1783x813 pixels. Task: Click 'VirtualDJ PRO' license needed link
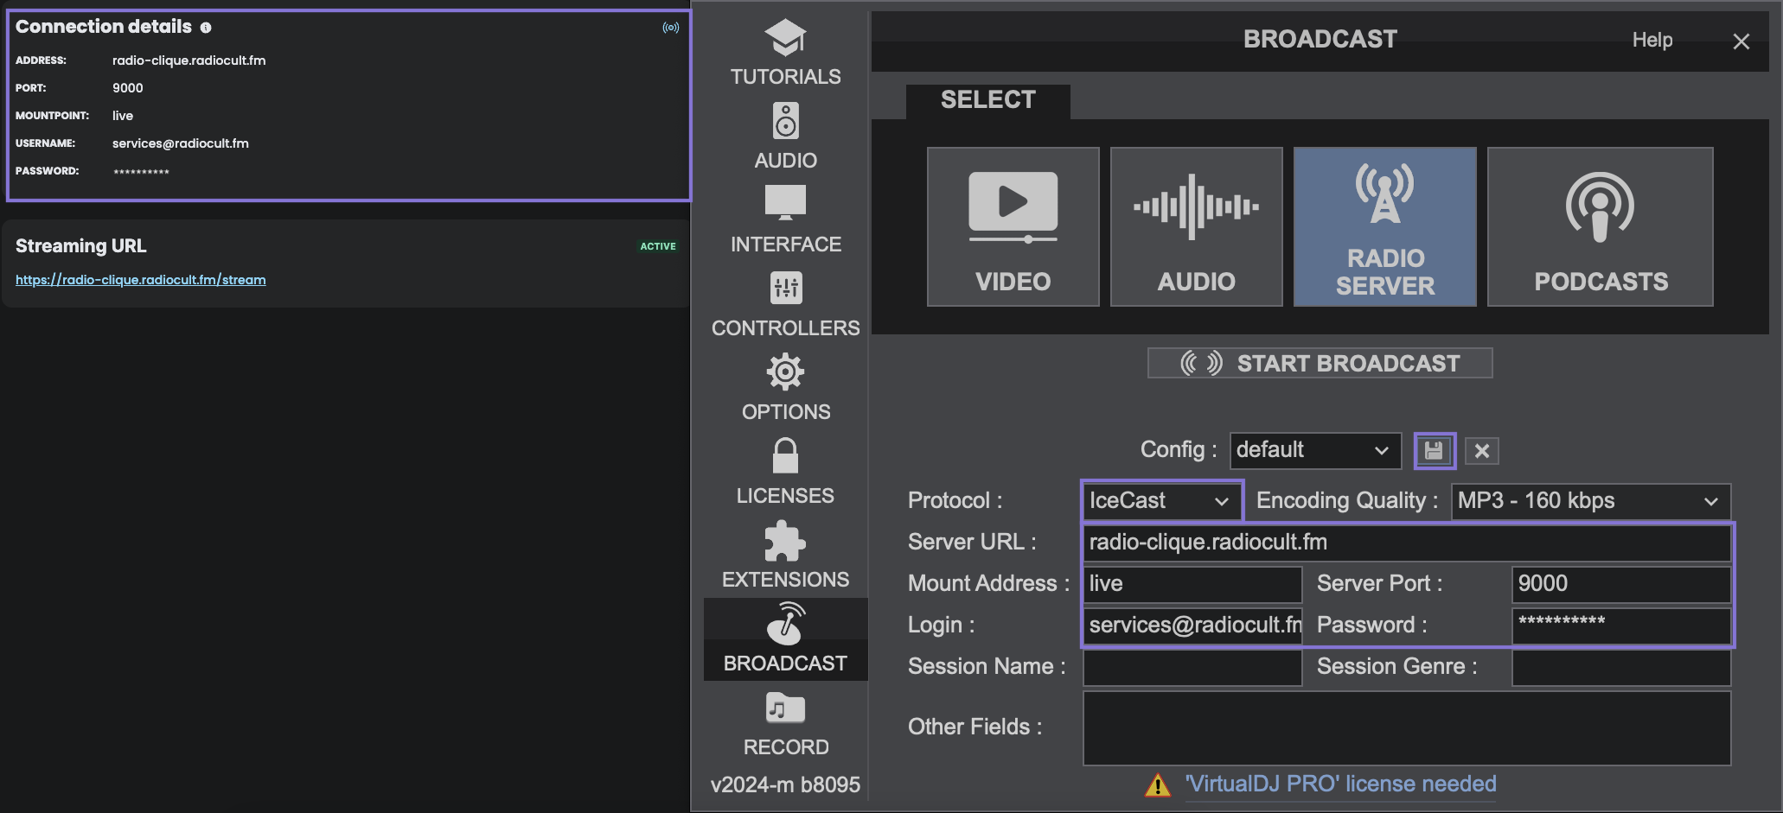(1340, 784)
